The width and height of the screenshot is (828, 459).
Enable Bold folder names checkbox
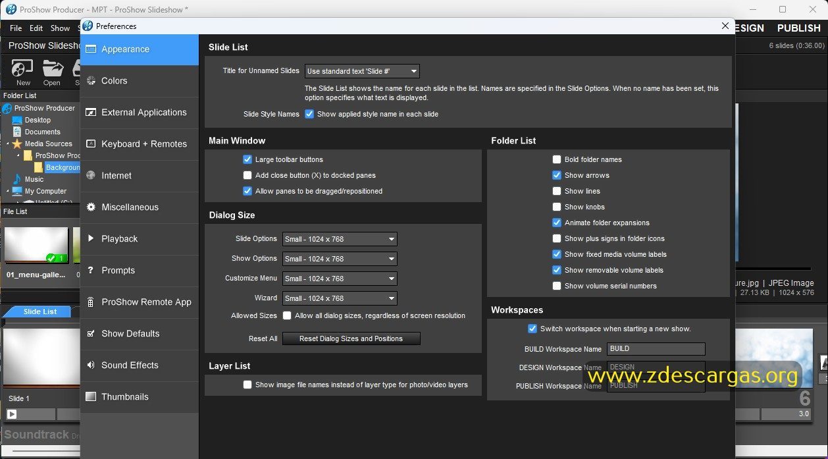click(557, 159)
